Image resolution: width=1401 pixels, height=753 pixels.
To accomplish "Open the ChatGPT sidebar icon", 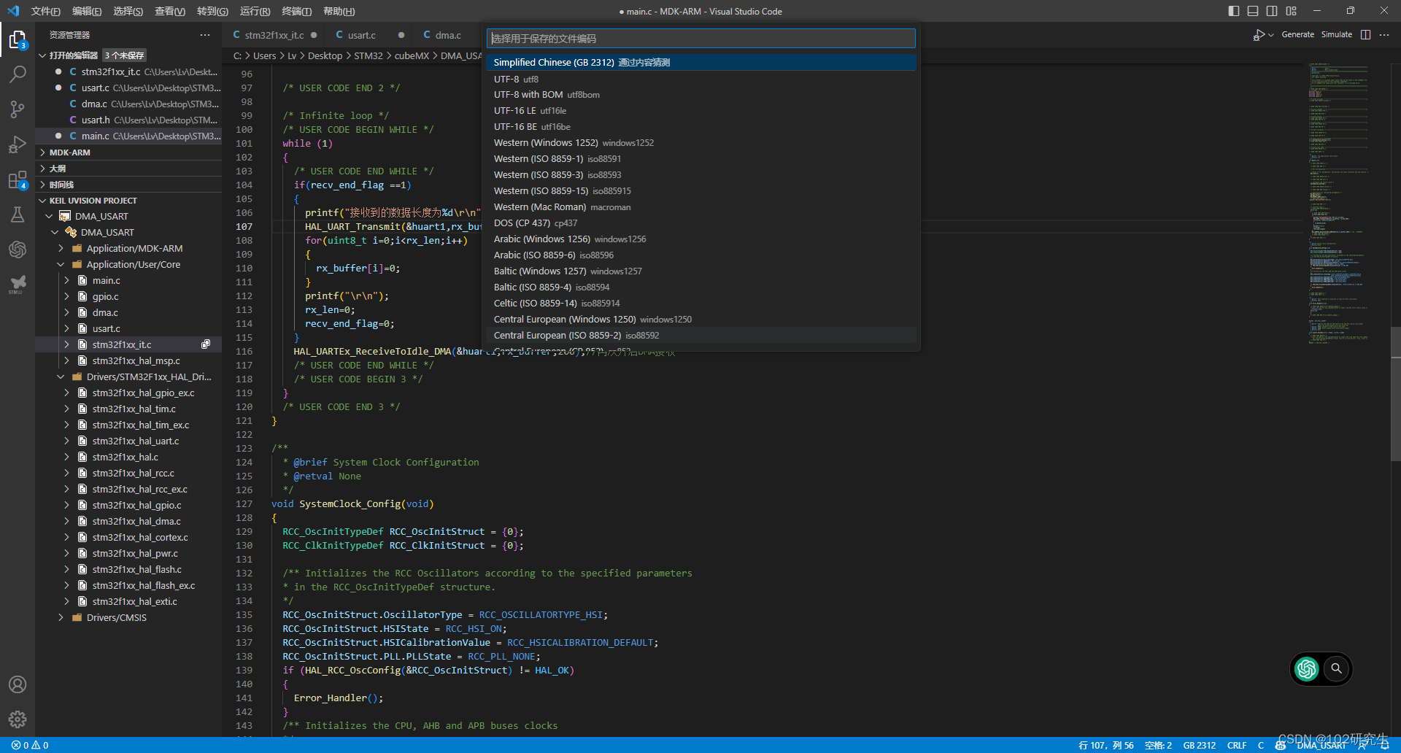I will [18, 250].
